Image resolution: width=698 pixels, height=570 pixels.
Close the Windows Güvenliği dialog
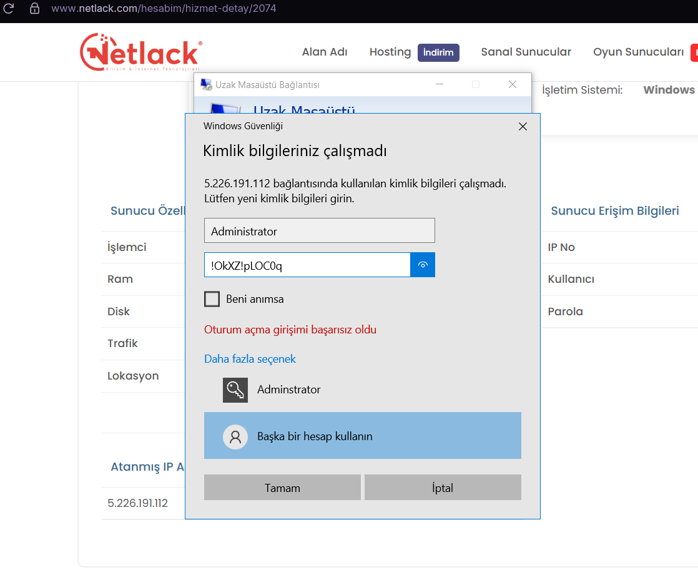tap(523, 127)
